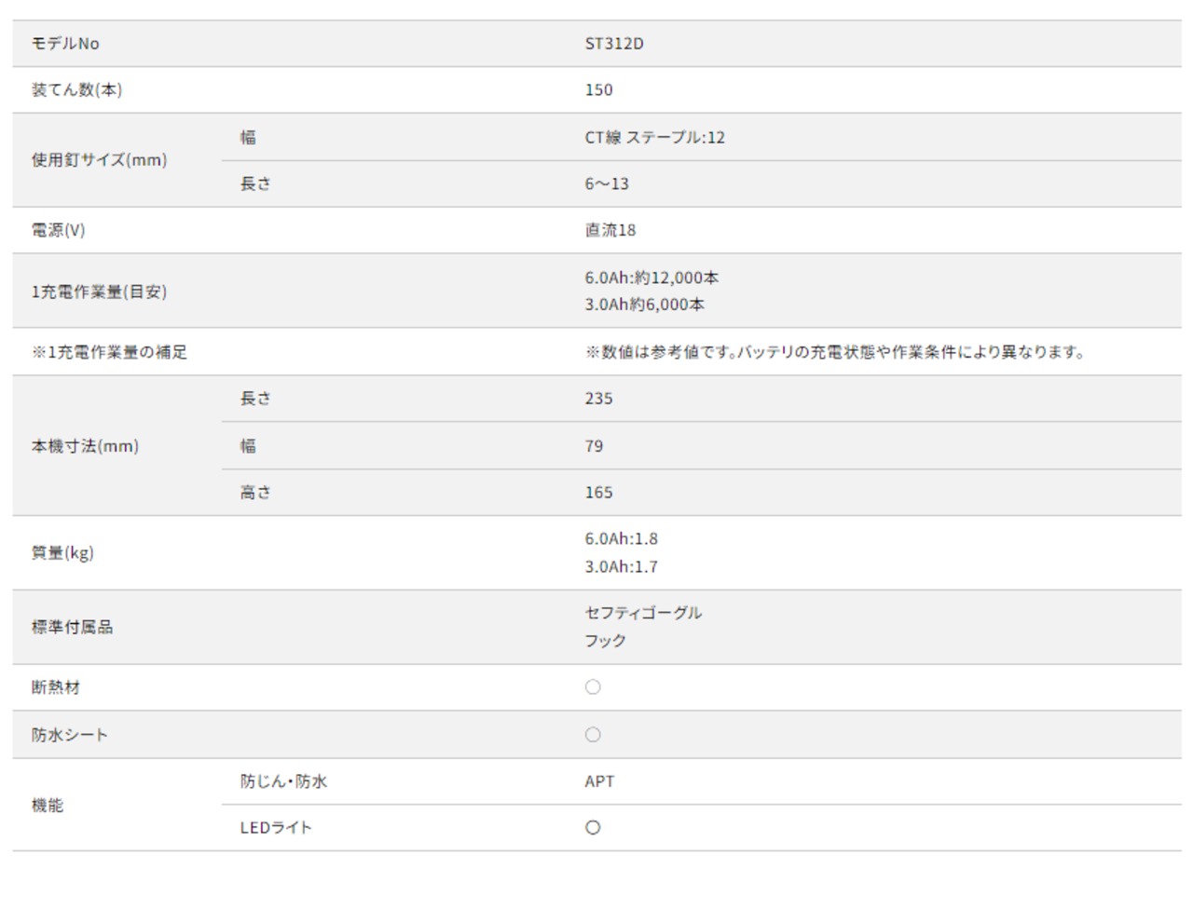
Task: Select the nail length value 6～13
Action: pyautogui.click(x=607, y=184)
